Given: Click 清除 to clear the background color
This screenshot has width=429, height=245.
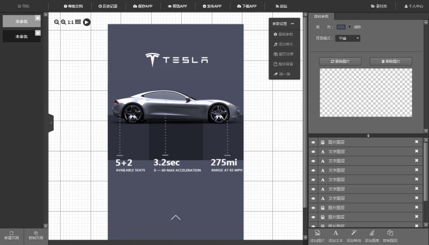Looking at the screenshot, I should click(357, 27).
